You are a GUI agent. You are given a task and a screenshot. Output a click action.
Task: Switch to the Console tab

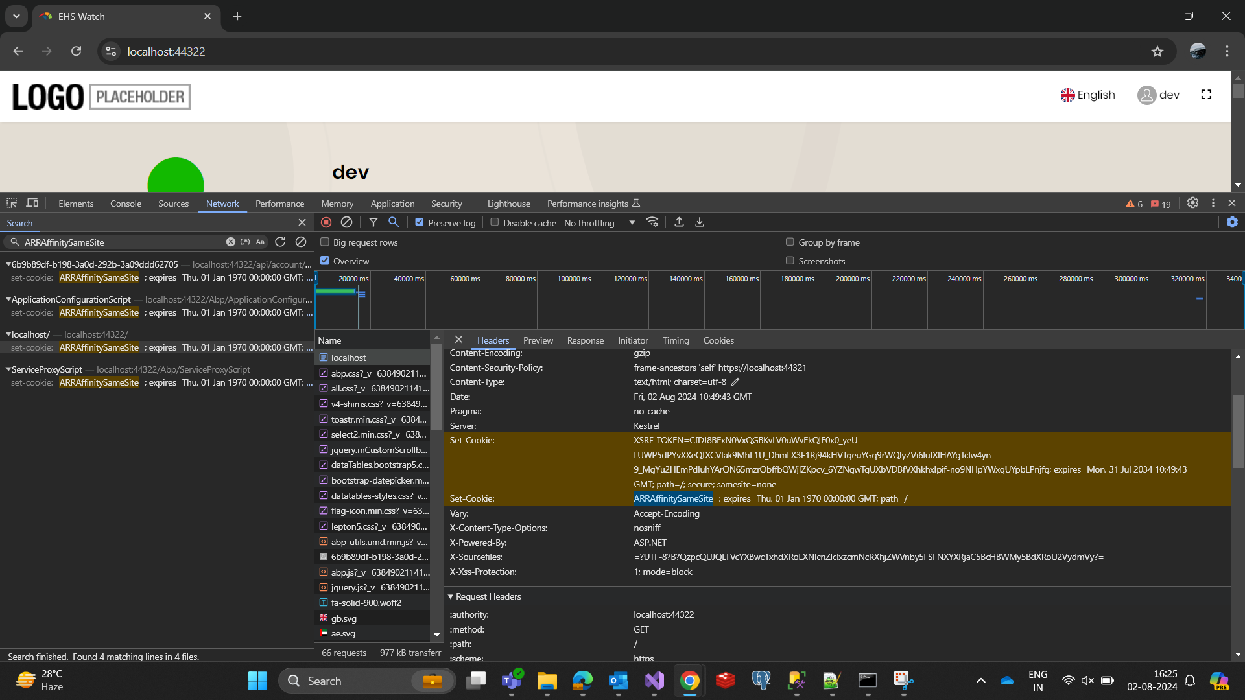125,204
